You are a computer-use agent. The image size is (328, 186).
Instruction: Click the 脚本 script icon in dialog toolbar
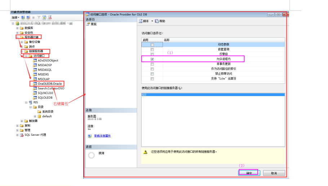pos(141,21)
